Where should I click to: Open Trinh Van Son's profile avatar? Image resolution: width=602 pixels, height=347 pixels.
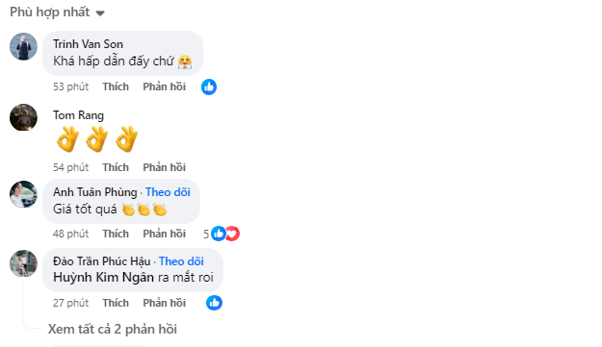pyautogui.click(x=23, y=46)
